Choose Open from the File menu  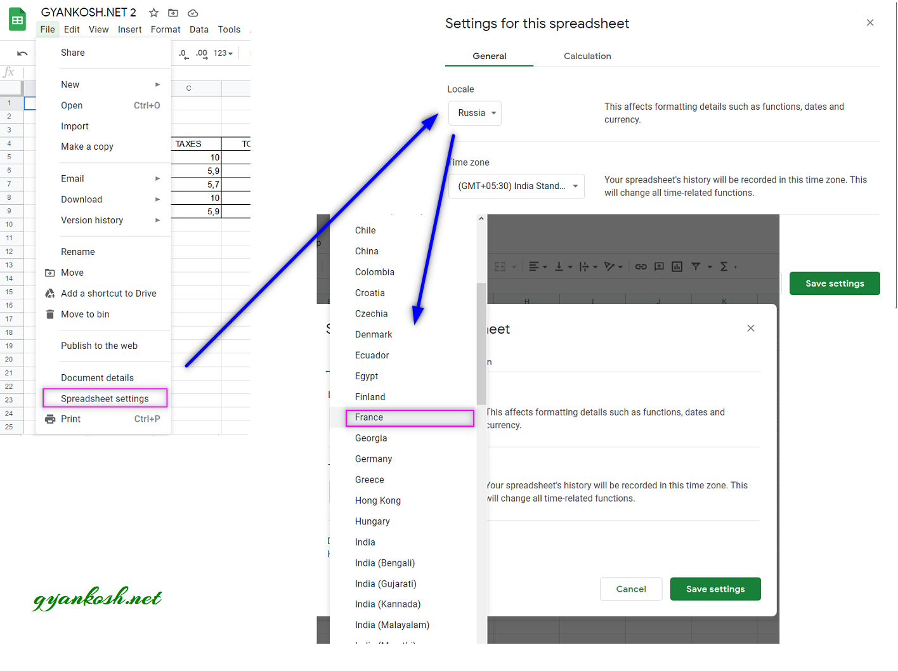click(x=103, y=105)
